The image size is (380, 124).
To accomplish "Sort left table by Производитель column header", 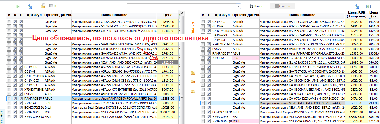I will tap(57, 15).
